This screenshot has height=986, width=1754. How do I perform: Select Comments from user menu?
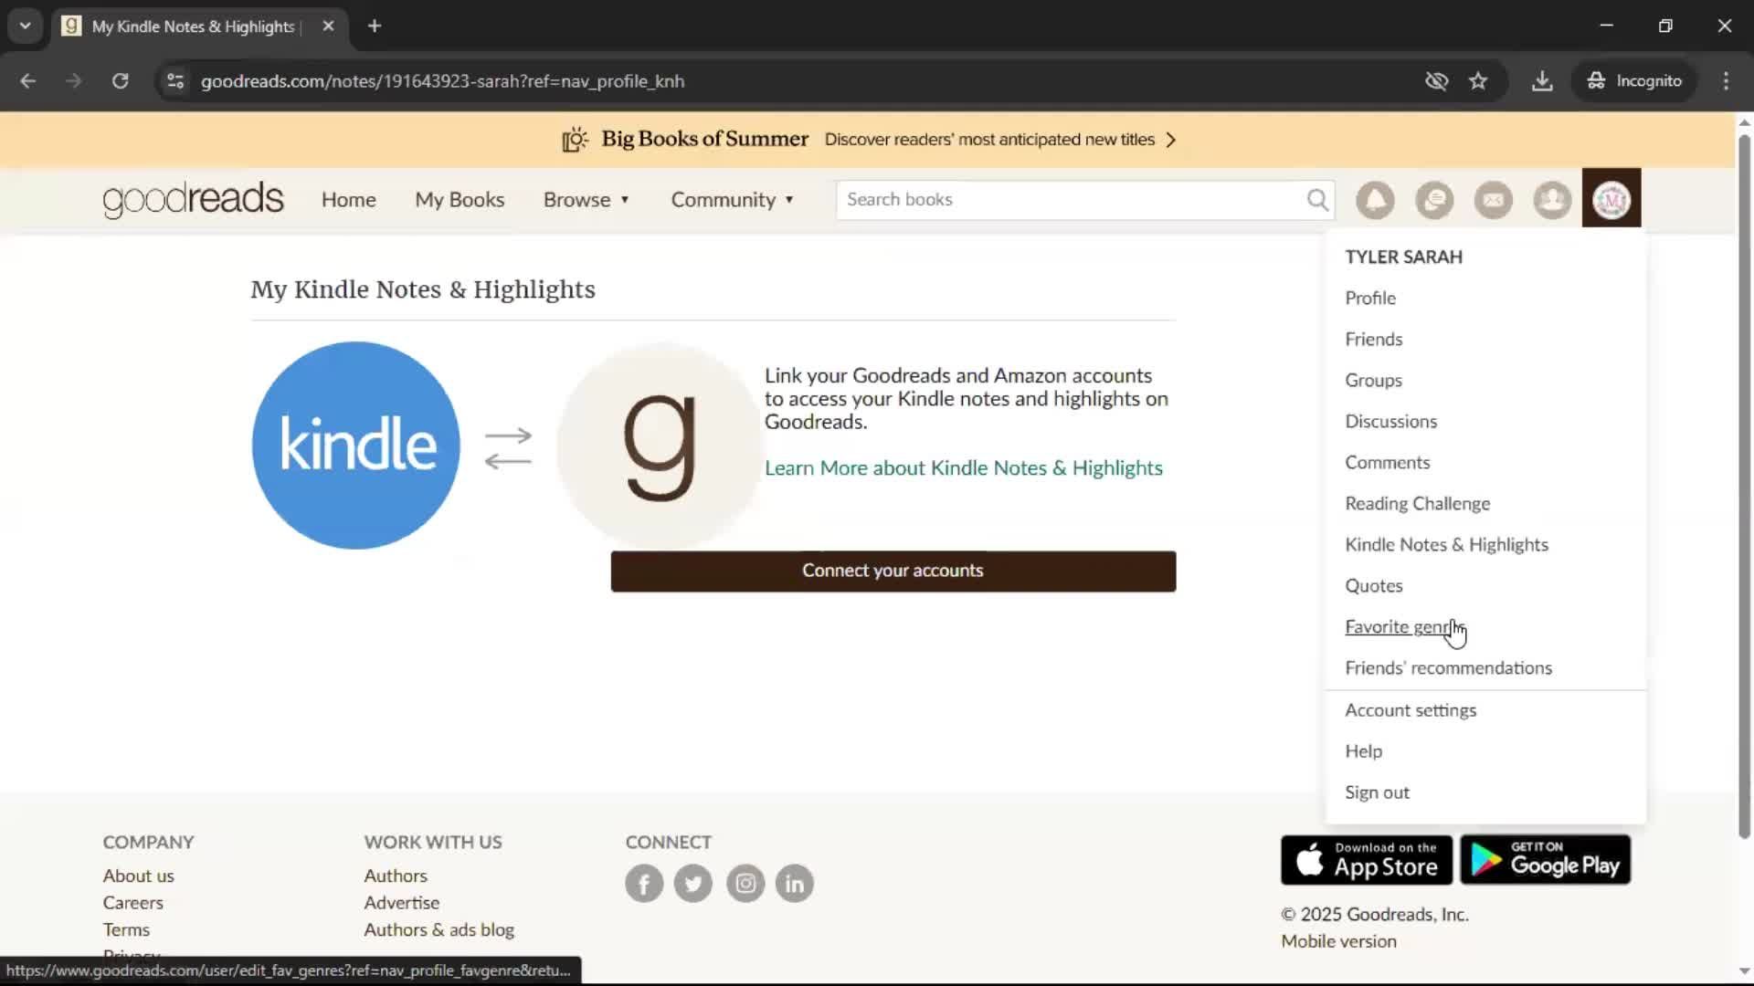point(1387,462)
